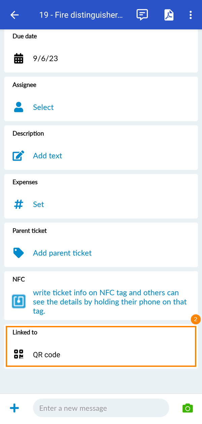Tap the back arrow icon
Viewport: 202px width, 424px height.
pyautogui.click(x=14, y=15)
